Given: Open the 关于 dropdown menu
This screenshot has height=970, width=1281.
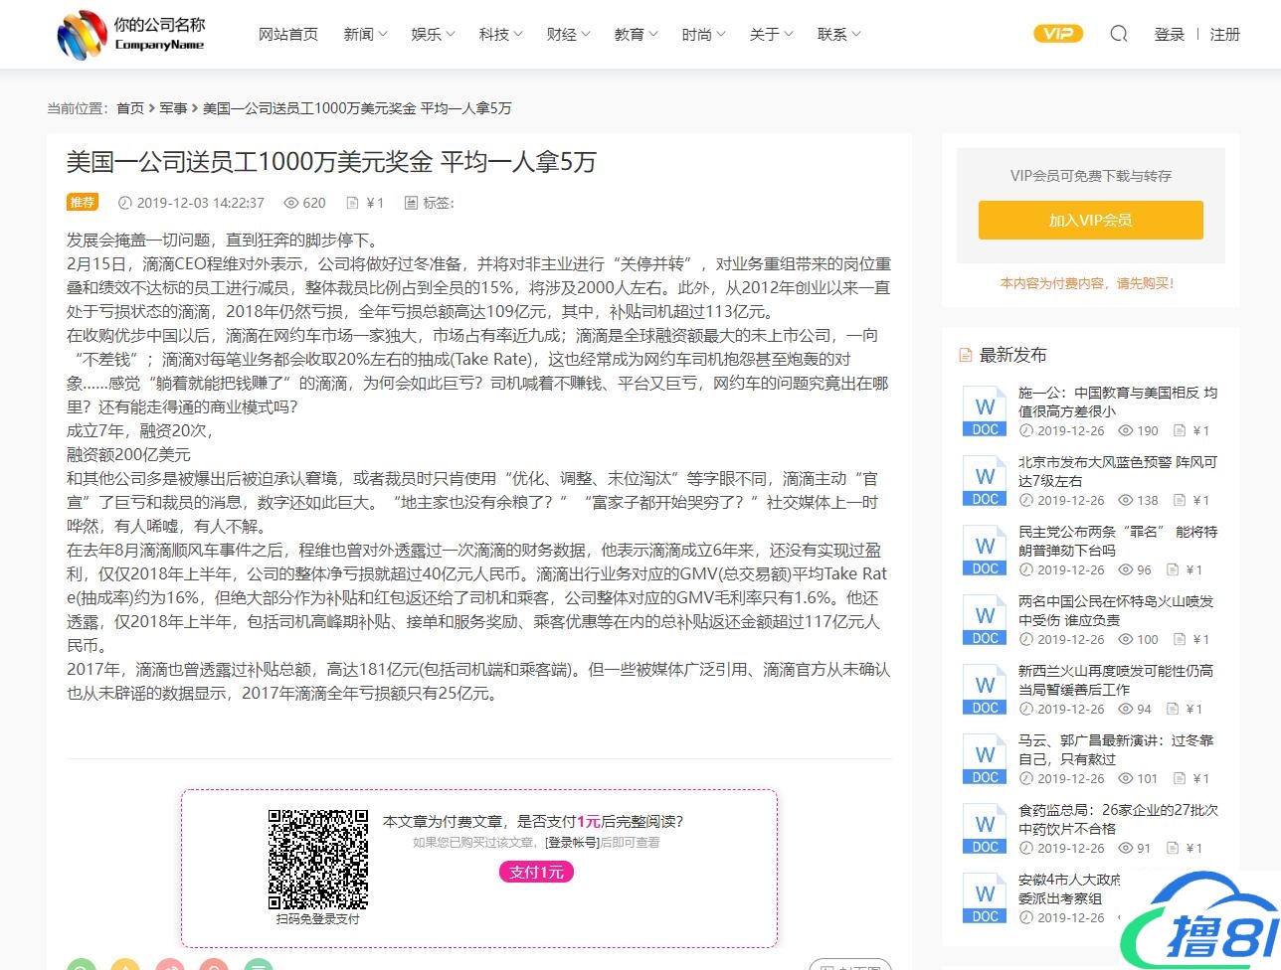Looking at the screenshot, I should [x=771, y=35].
